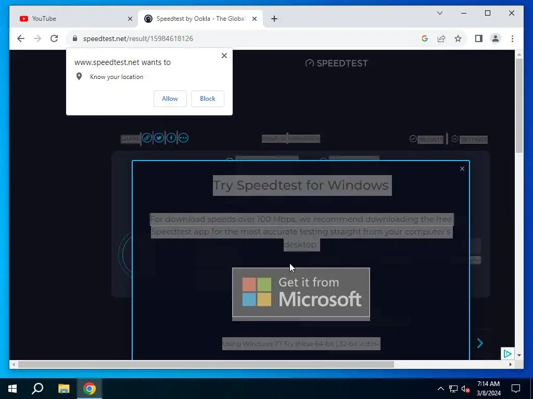Screen dimensions: 533x399
Task: Click the Windows 7 64-bit/32-bit link text
Action: click(x=301, y=344)
